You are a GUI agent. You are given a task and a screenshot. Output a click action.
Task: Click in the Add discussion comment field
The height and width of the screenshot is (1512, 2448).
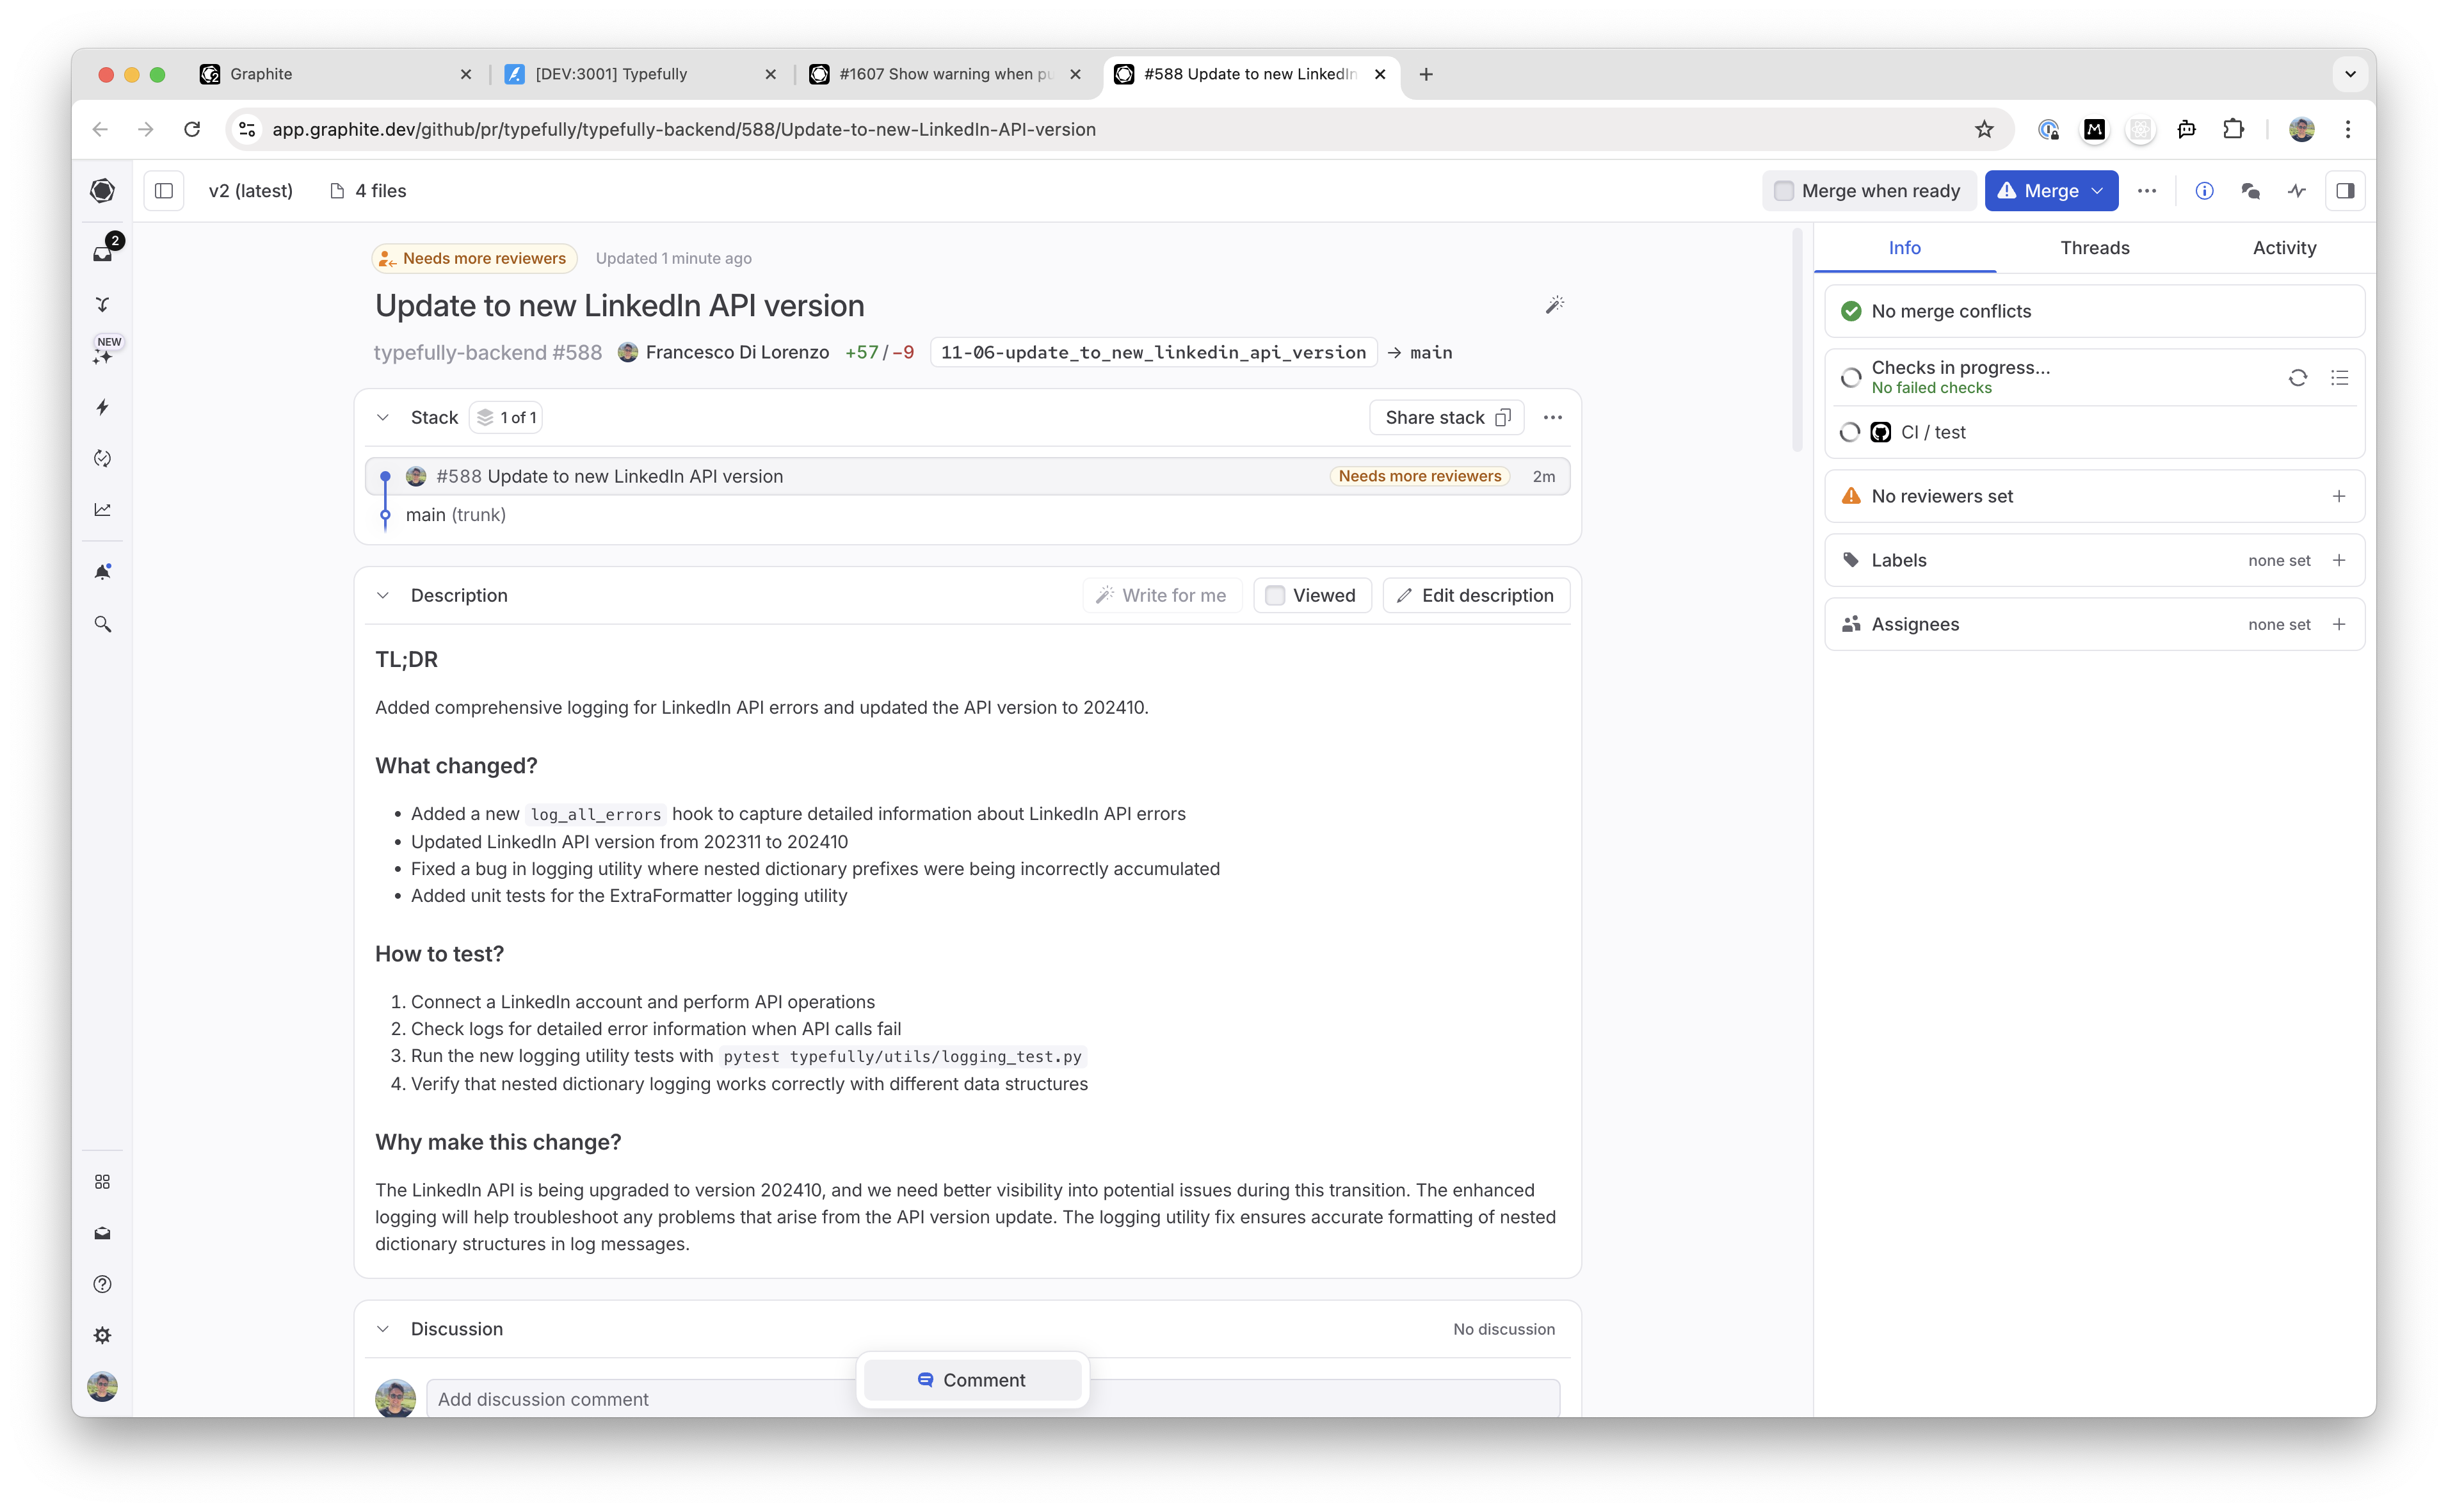(x=992, y=1399)
